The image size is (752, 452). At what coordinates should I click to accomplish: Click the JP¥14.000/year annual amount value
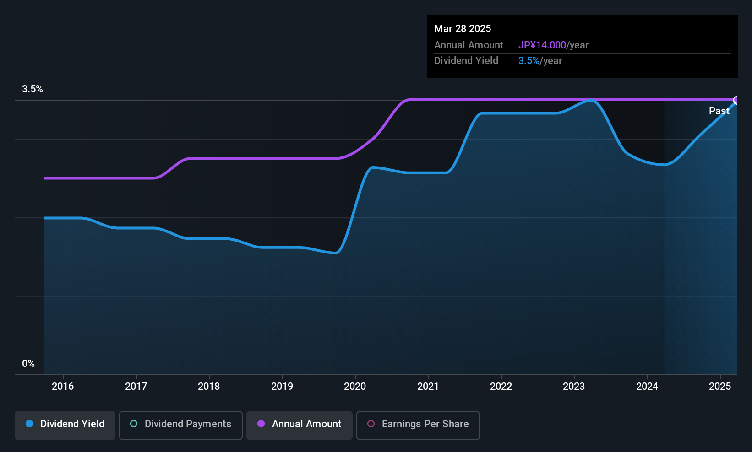coord(553,45)
